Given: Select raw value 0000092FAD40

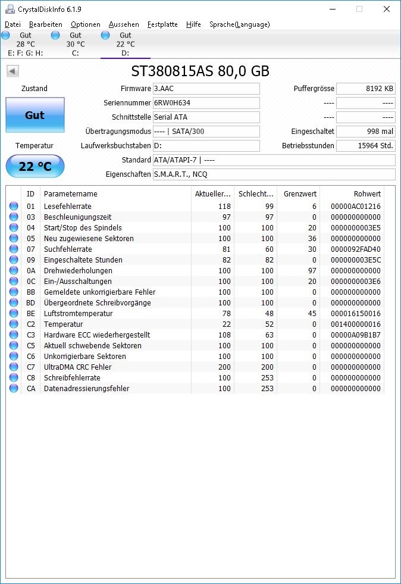Looking at the screenshot, I should coord(356,249).
